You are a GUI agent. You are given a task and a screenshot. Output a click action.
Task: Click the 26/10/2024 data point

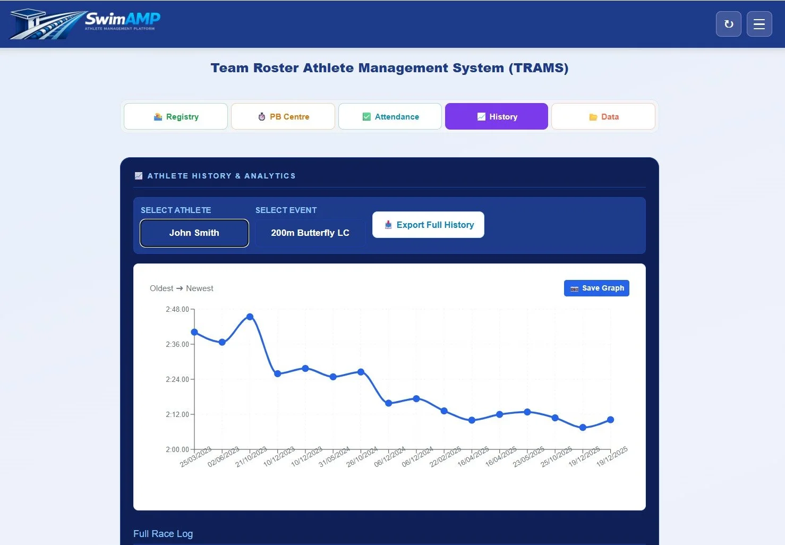(361, 372)
